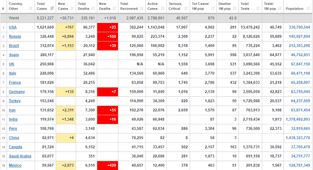This screenshot has height=170, width=313.
Task: Open the UK country link
Action: click(x=11, y=64)
